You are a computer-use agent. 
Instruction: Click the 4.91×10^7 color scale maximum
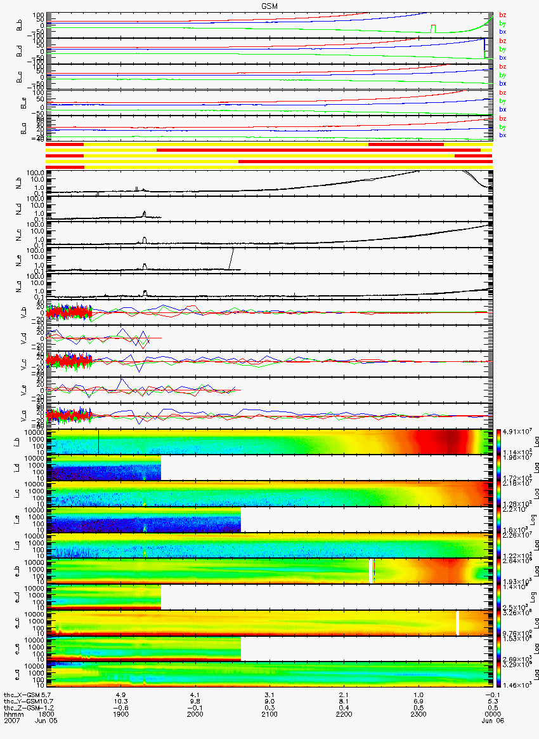tap(516, 432)
